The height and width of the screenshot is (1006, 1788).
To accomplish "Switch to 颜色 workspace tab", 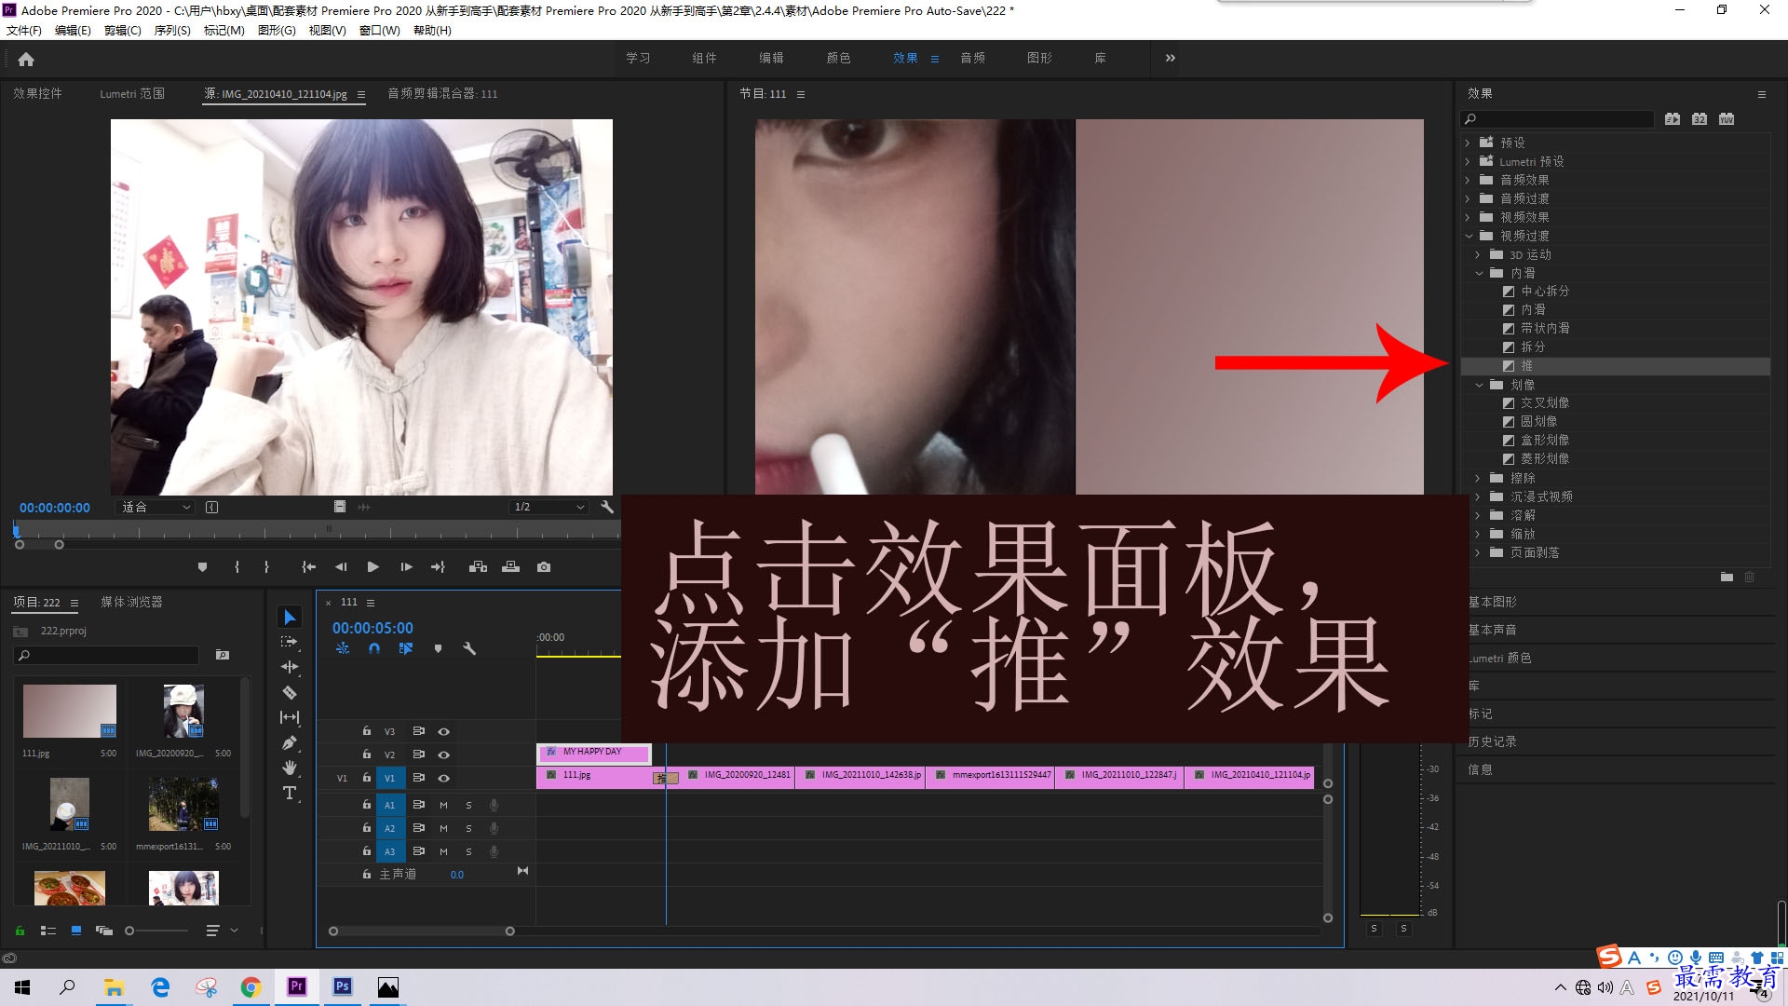I will 838,58.
